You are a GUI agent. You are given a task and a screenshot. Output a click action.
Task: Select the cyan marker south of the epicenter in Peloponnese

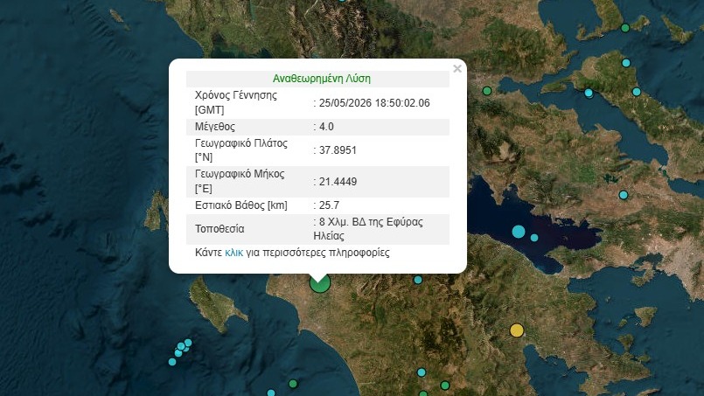(422, 372)
